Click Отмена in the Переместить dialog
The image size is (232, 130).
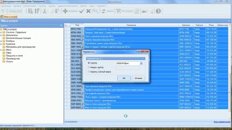(138, 78)
